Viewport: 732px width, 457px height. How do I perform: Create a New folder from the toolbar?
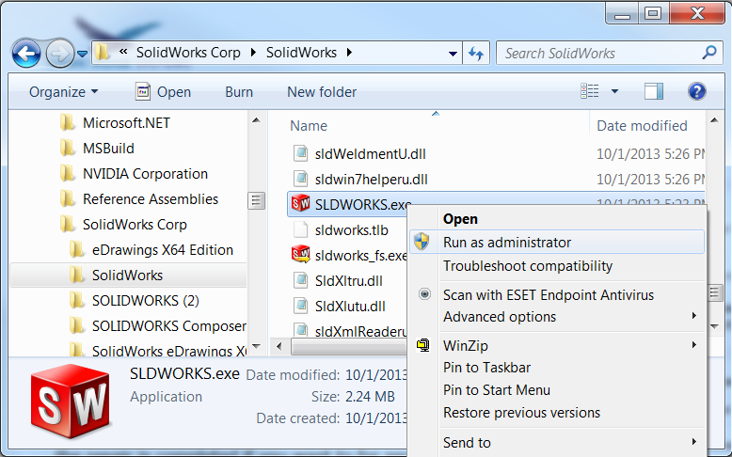(322, 92)
